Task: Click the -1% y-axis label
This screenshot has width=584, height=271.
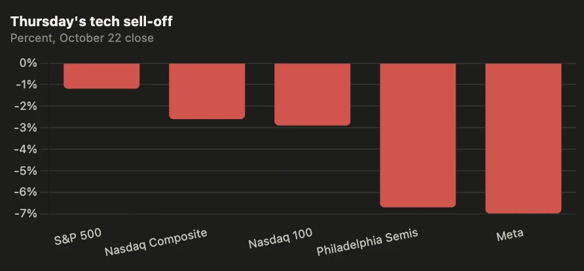Action: (x=26, y=84)
